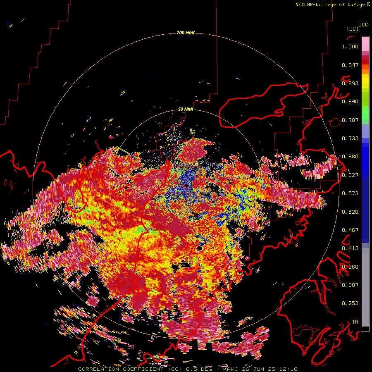Click the [CC] units label

[x=353, y=29]
